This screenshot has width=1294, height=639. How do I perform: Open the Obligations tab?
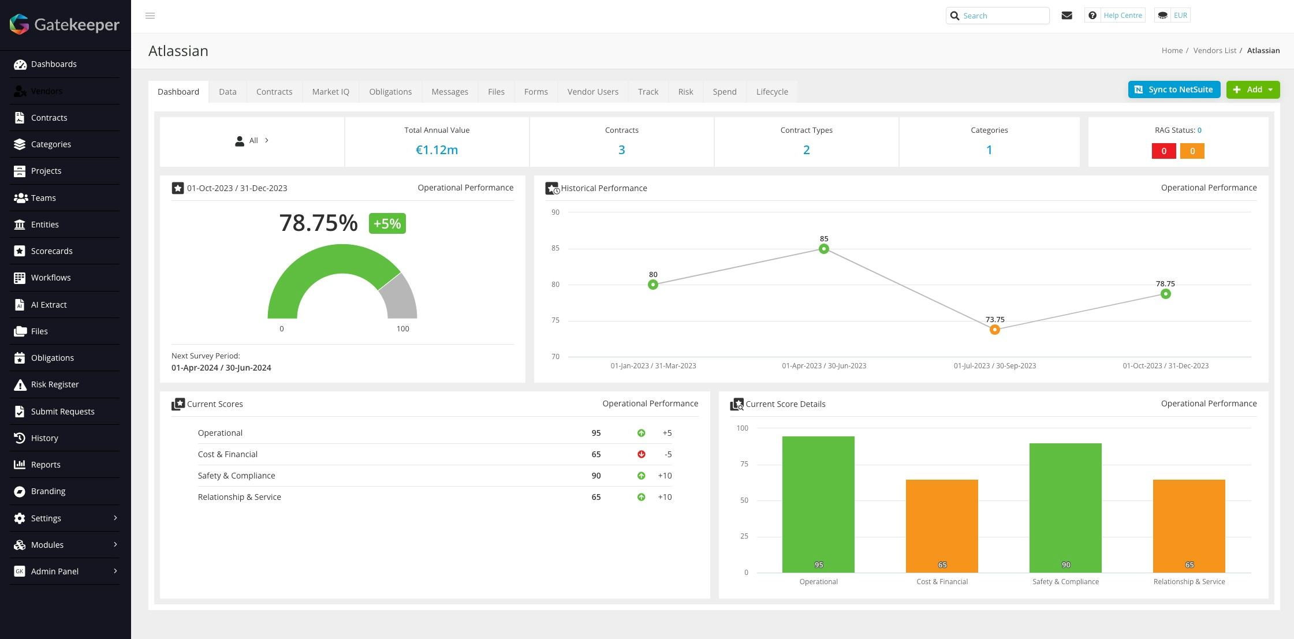click(390, 92)
